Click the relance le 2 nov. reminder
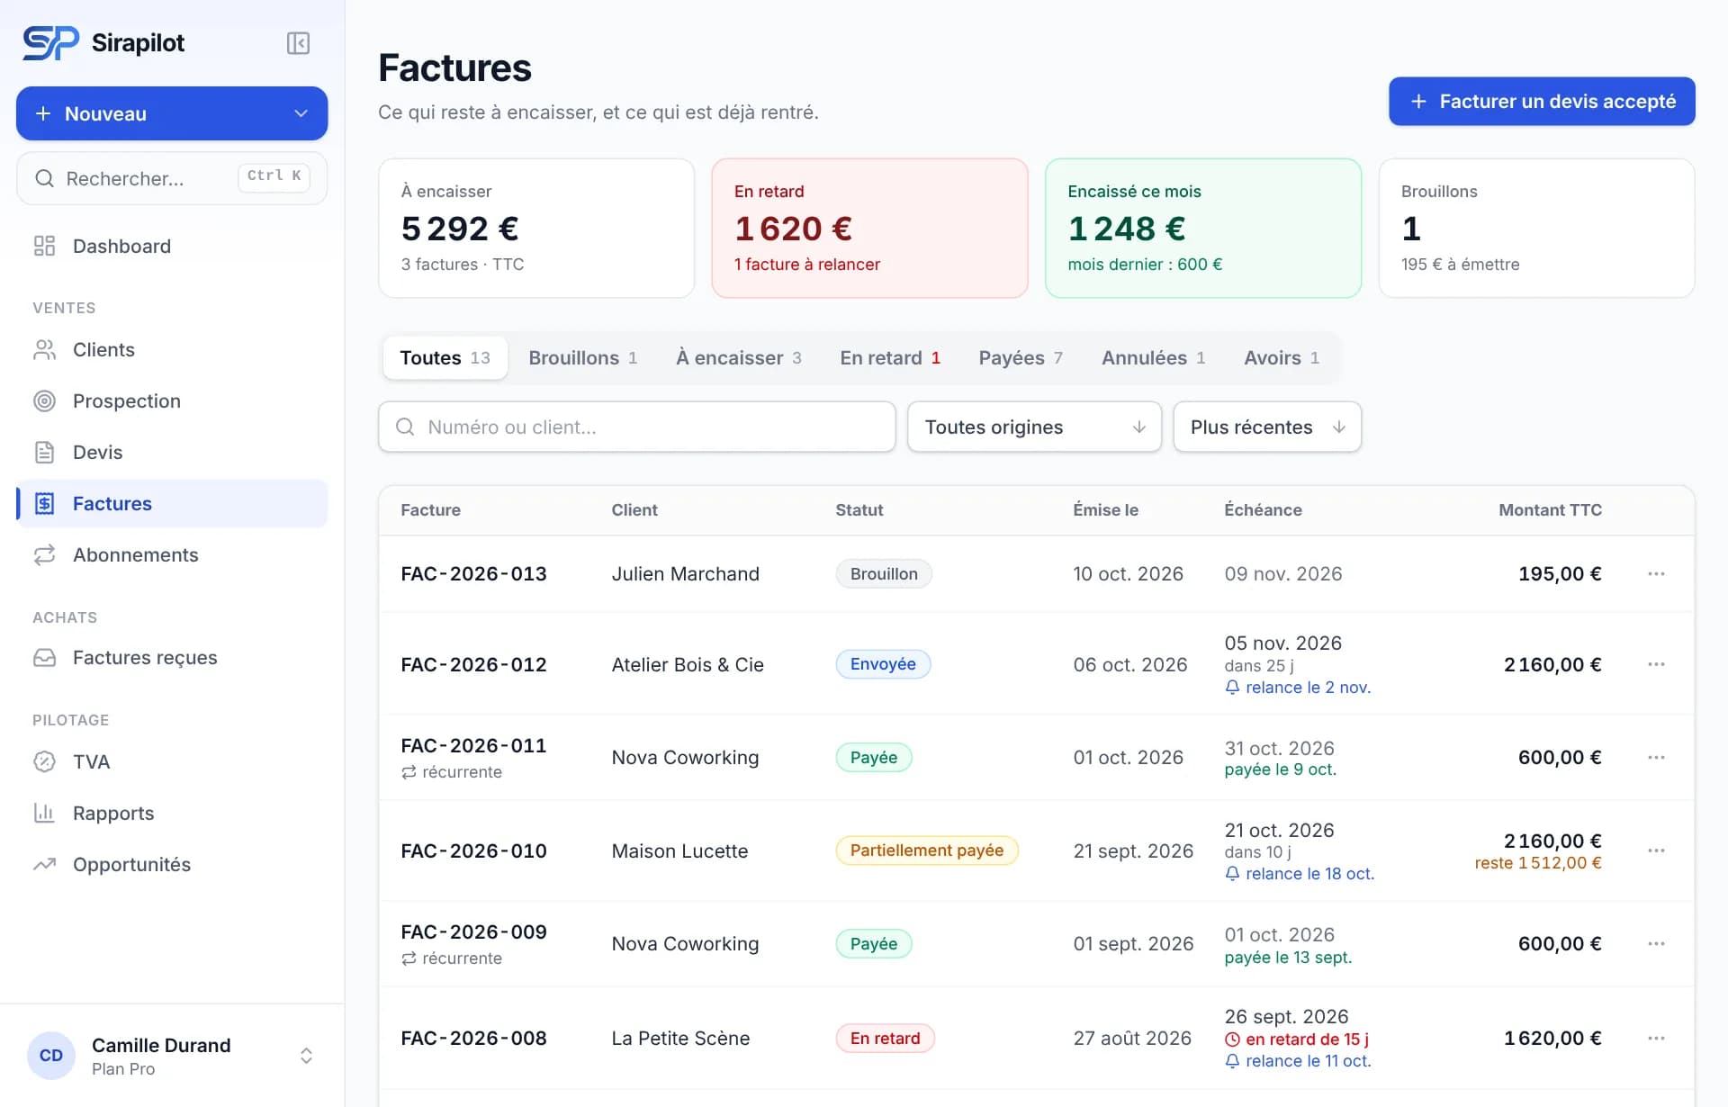Screen dimensions: 1728x1107 (1298, 688)
